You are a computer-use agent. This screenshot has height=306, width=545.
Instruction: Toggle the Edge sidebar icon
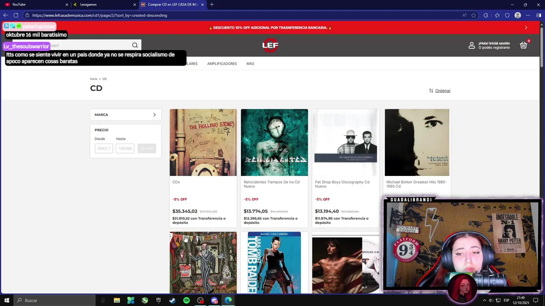tap(539, 15)
